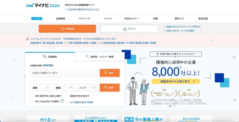239x122 pixels.
Task: Tick the My CareerBoxで応募可 checkbox
Action: [32, 101]
